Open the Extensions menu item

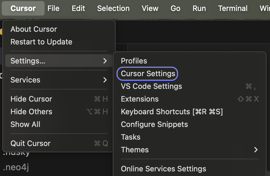(x=140, y=99)
